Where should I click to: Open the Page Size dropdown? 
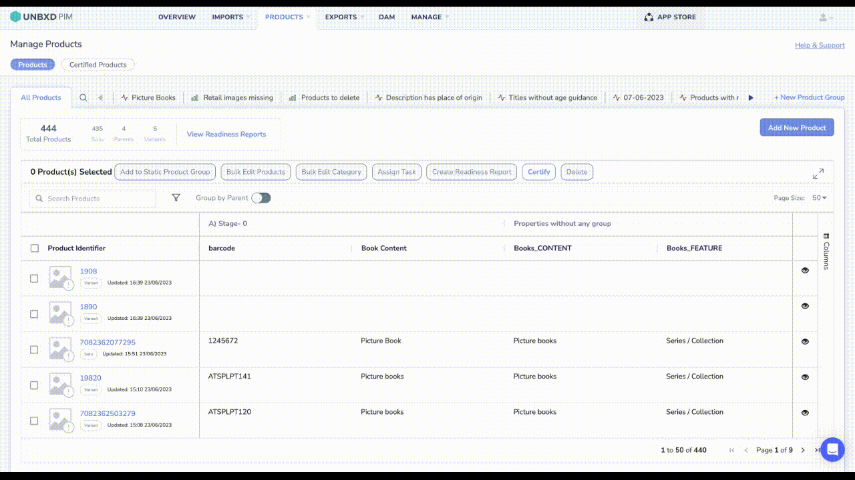point(819,198)
